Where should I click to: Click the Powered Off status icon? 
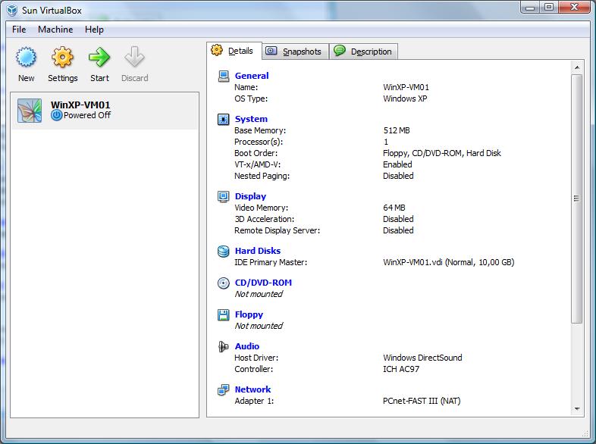(57, 115)
